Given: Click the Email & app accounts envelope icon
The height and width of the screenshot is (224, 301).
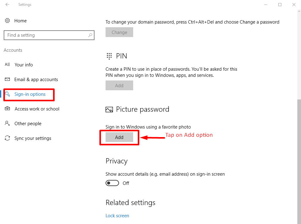Looking at the screenshot, I should pyautogui.click(x=7, y=80).
